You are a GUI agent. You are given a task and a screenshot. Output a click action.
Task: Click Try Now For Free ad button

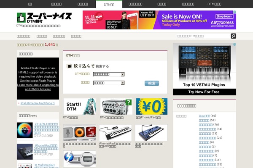[205, 92]
